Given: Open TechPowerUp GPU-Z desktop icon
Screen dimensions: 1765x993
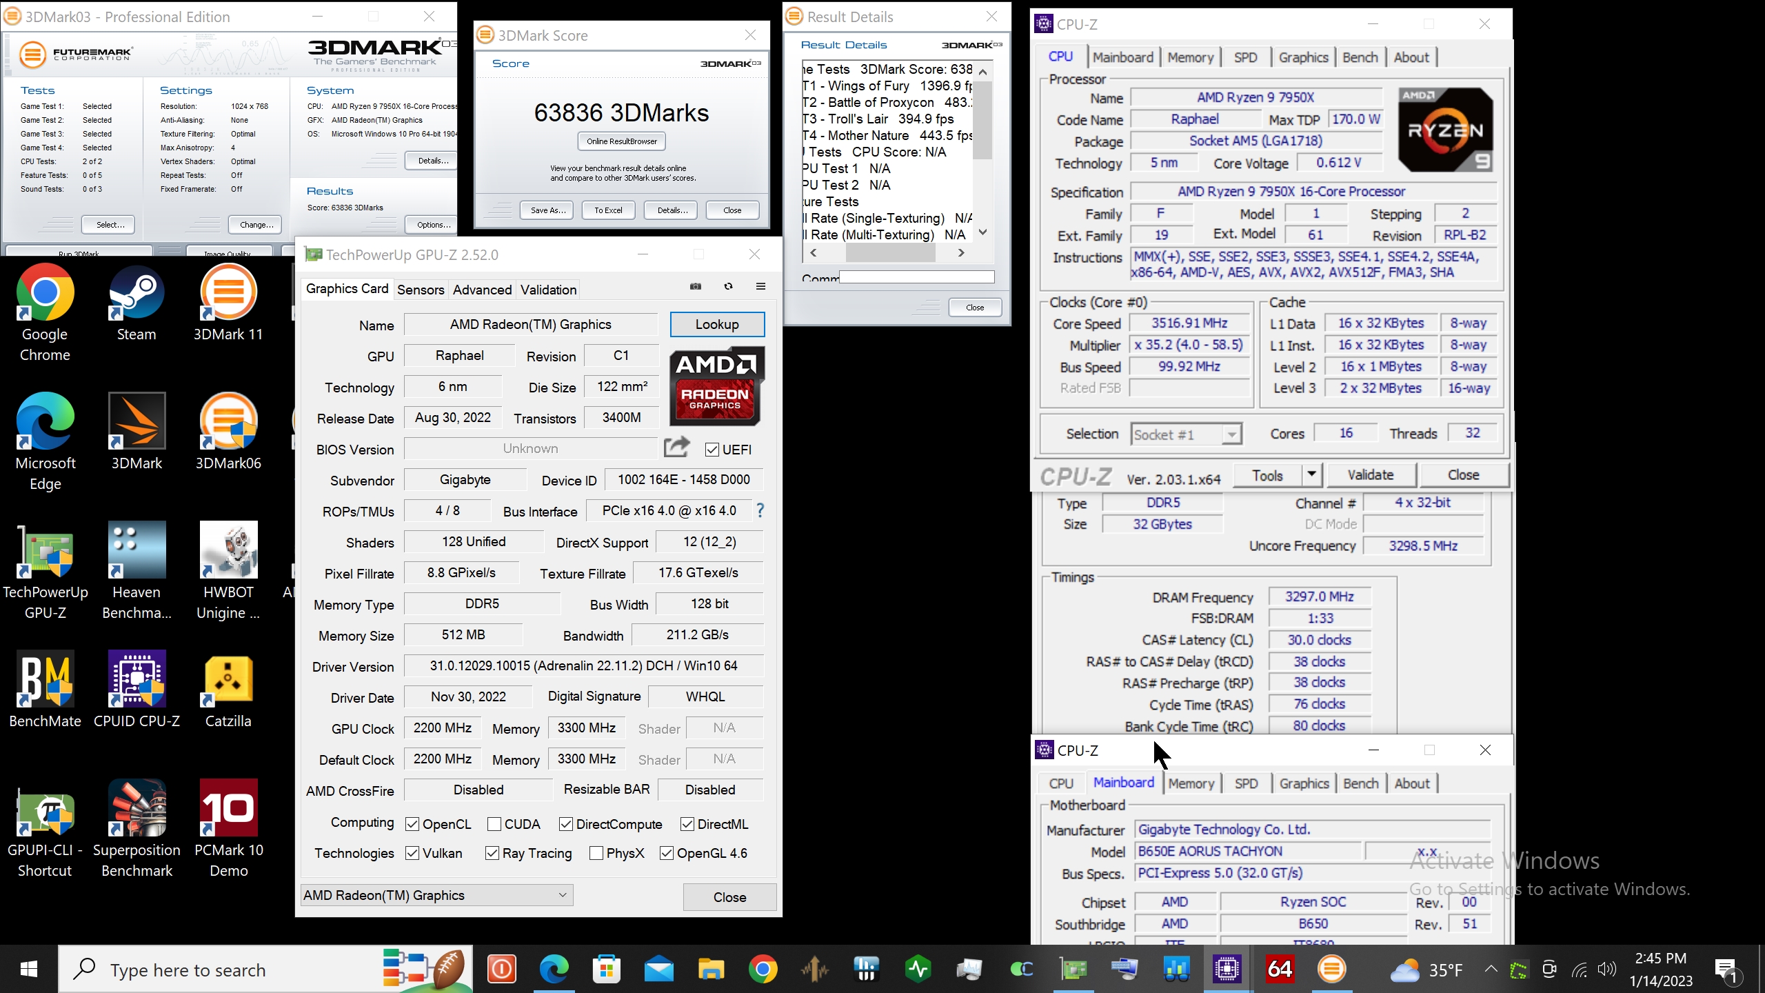Looking at the screenshot, I should point(45,571).
